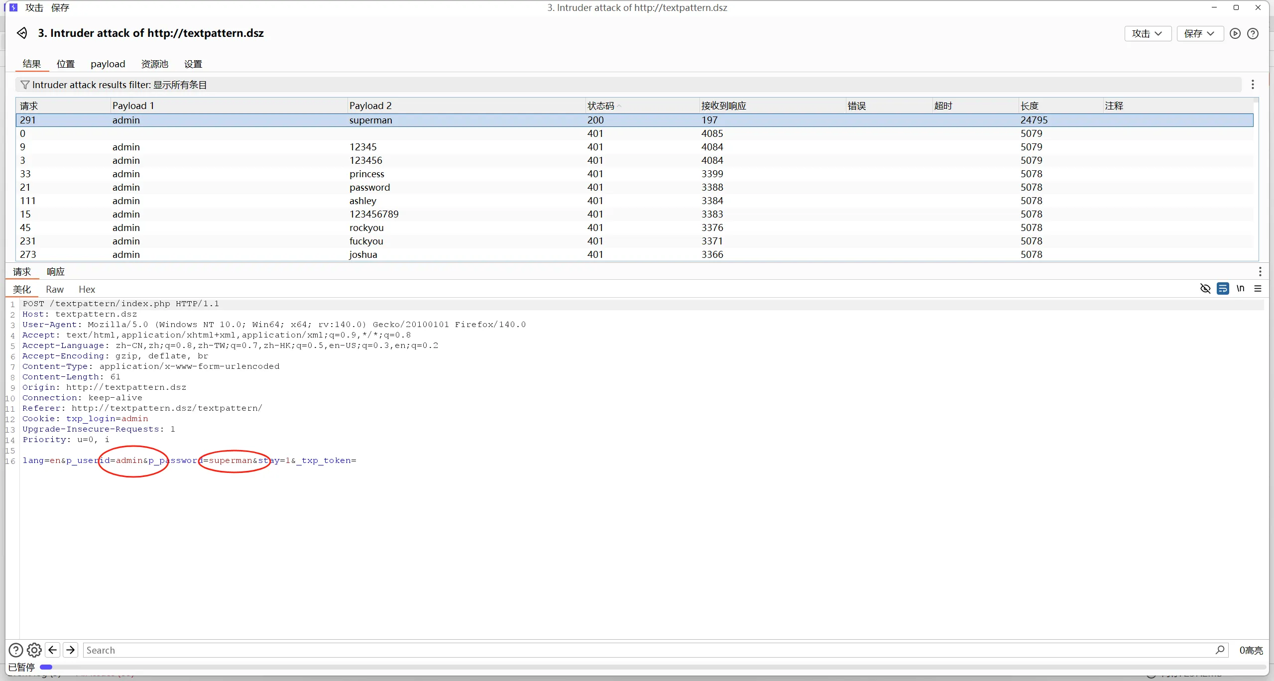Viewport: 1274px width, 681px height.
Task: Click the resume attack play icon
Action: 1235,33
